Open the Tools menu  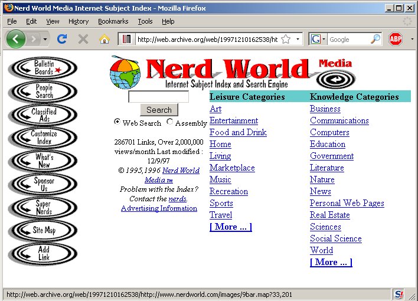(145, 21)
